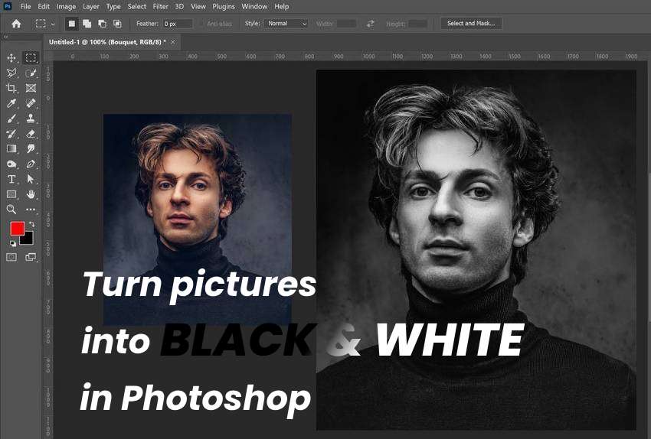This screenshot has width=651, height=439.
Task: Select the Rectangular Marquee tool in the toolbox
Action: tap(31, 57)
